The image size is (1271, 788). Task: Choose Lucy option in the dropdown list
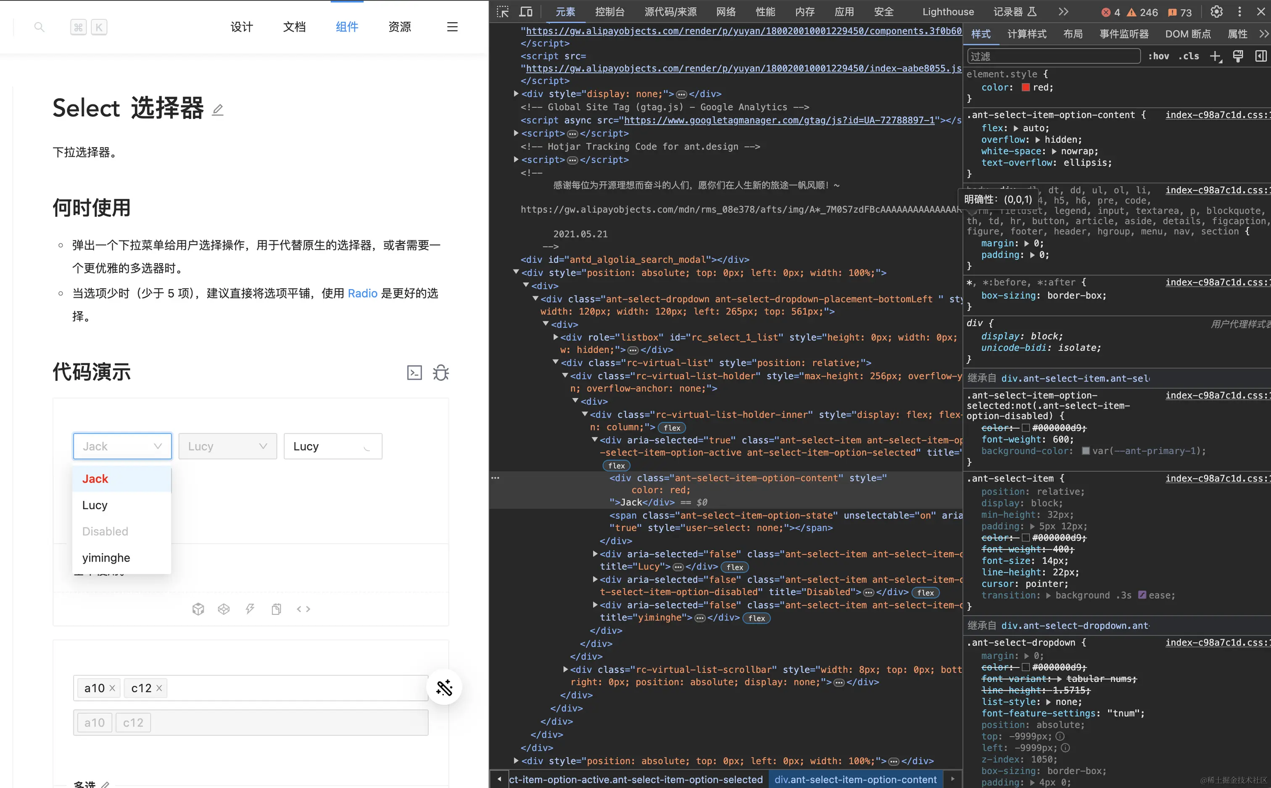pyautogui.click(x=122, y=505)
